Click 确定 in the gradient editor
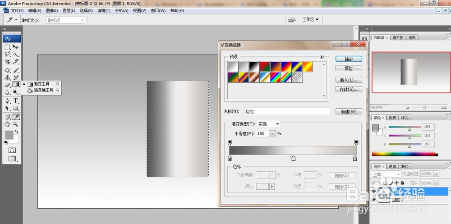Image resolution: width=451 pixels, height=224 pixels. point(349,59)
